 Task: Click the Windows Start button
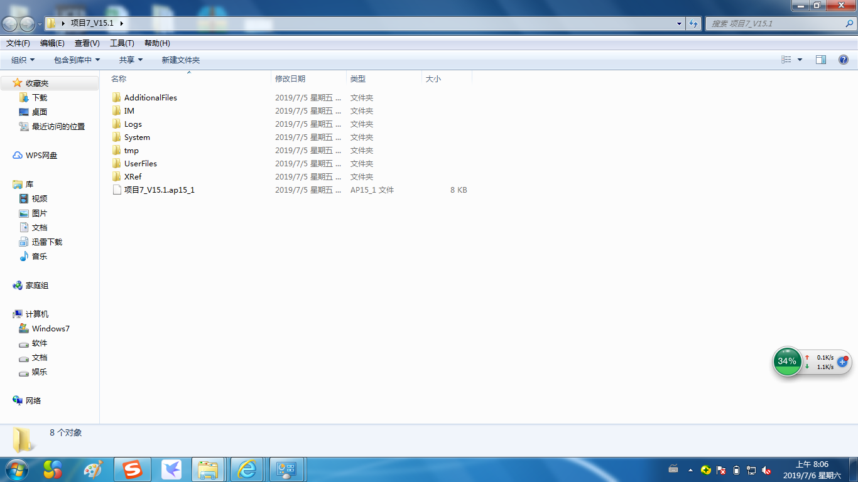tap(16, 469)
